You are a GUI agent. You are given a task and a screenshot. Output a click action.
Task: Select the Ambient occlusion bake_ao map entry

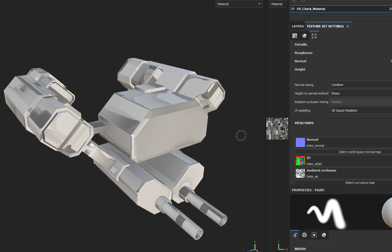point(321,173)
